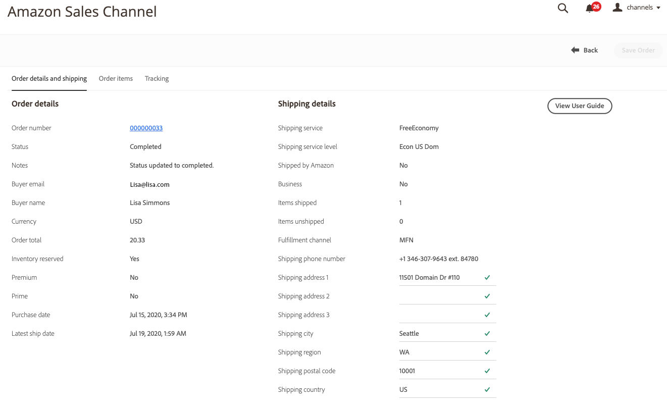Click purchase date Jul 15, 2020, 3:34 PM
This screenshot has height=408, width=667.
(x=159, y=315)
